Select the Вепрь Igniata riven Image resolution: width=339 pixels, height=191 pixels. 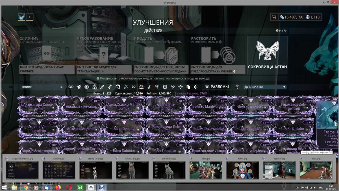251,128
